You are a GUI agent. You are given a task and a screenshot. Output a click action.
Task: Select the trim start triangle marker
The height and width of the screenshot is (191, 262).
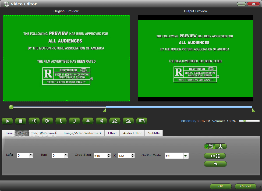pos(104,110)
